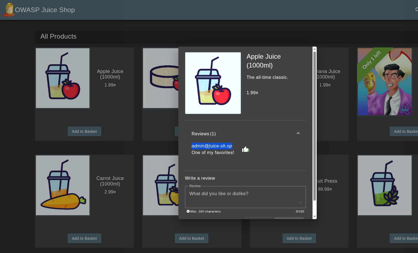Click the Apple Juice image inside the dialog
The width and height of the screenshot is (418, 253).
point(213,83)
